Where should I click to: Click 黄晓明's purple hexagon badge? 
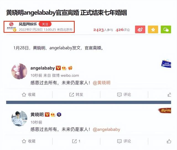(x=59, y=115)
